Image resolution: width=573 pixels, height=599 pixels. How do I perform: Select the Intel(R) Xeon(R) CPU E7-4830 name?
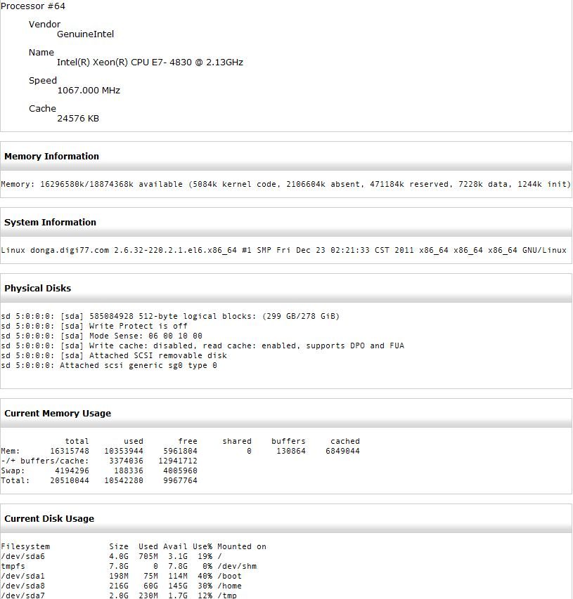pyautogui.click(x=150, y=62)
